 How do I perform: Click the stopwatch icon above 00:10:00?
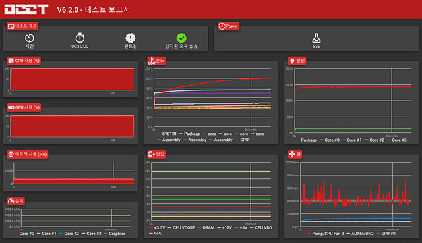coord(80,38)
